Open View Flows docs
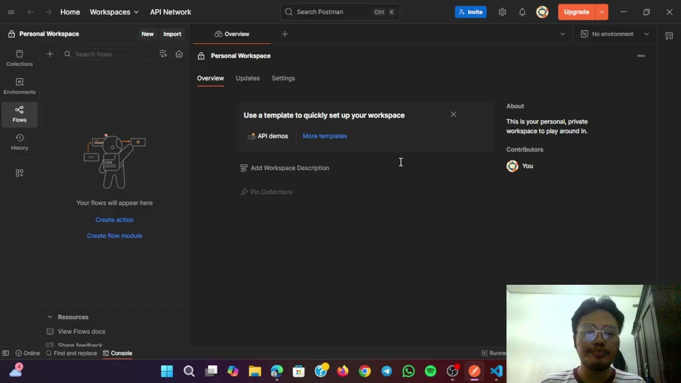The width and height of the screenshot is (681, 383). click(76, 331)
